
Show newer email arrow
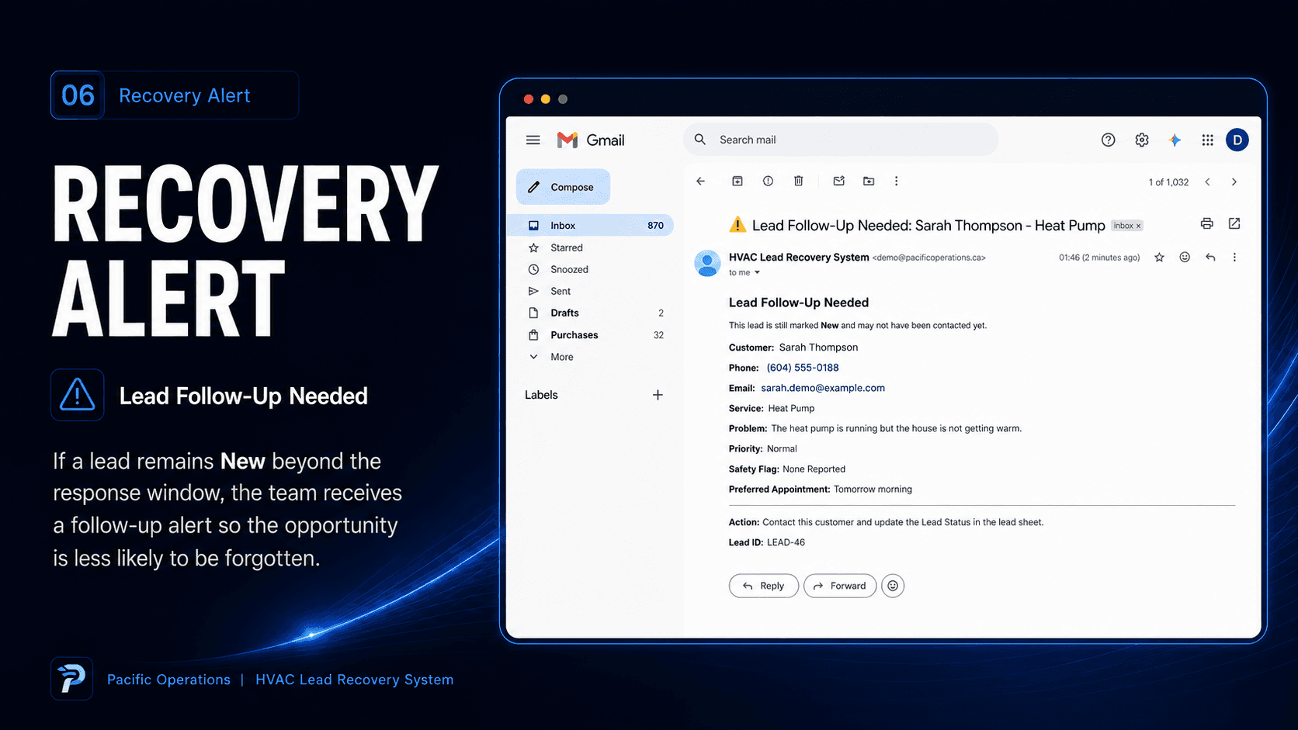click(x=1207, y=182)
